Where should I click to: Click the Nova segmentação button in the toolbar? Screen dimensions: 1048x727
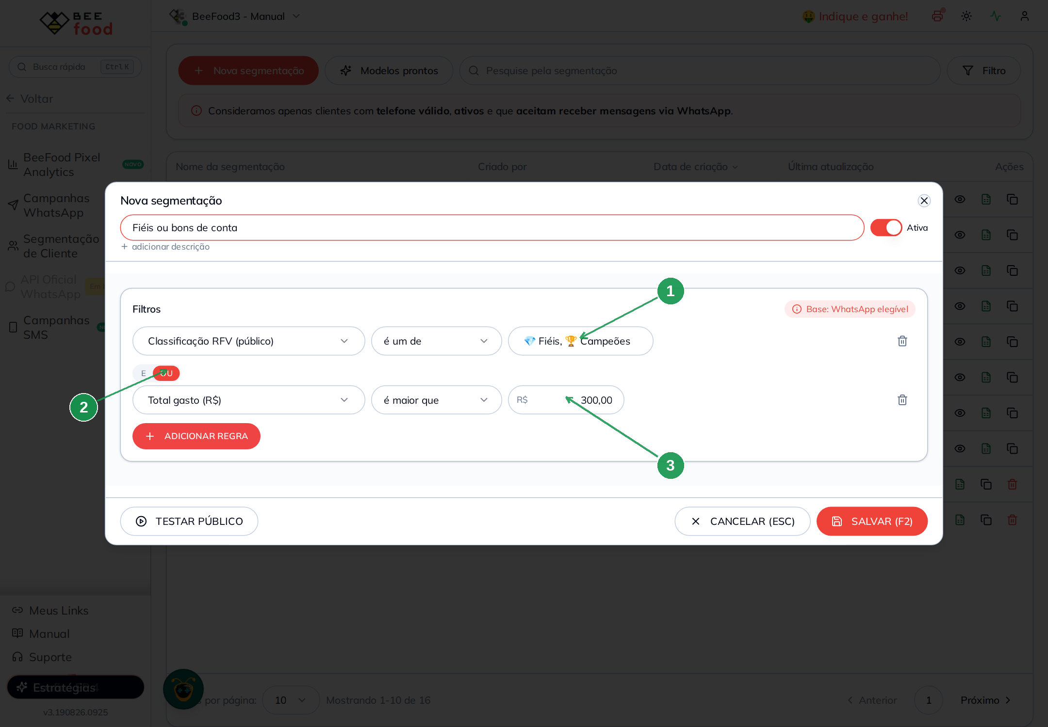click(x=248, y=71)
